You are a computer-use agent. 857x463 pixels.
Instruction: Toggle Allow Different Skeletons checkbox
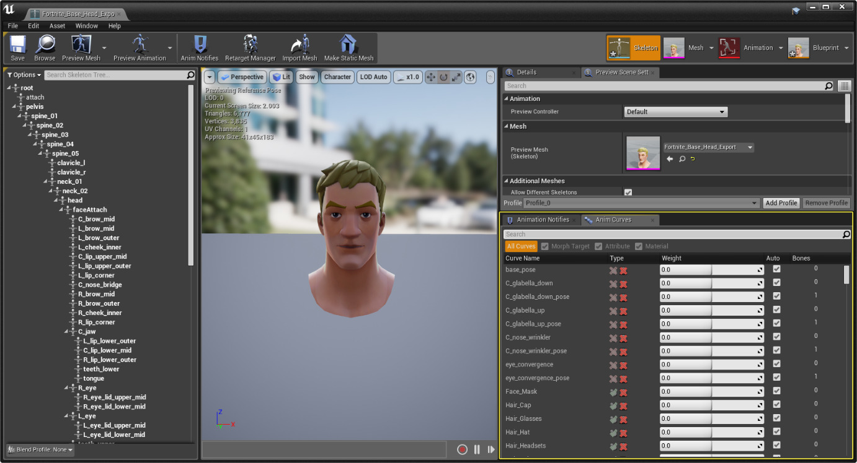tap(628, 193)
